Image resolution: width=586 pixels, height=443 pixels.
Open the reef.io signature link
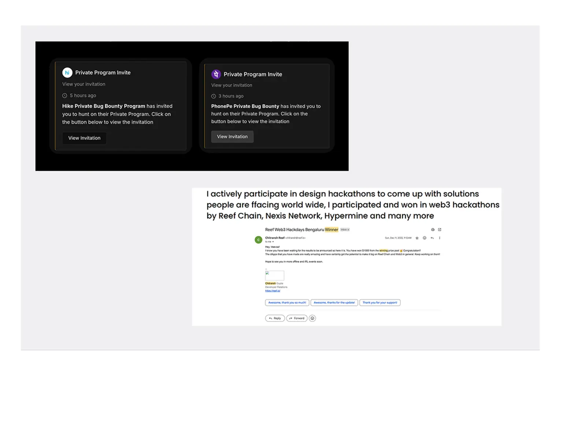click(x=272, y=291)
